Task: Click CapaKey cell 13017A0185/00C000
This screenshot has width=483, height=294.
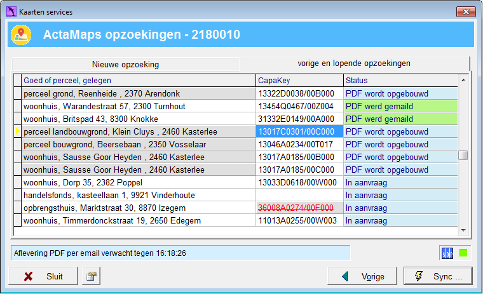Action: tap(299, 170)
